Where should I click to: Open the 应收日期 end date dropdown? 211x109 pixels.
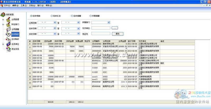[x=79, y=28]
